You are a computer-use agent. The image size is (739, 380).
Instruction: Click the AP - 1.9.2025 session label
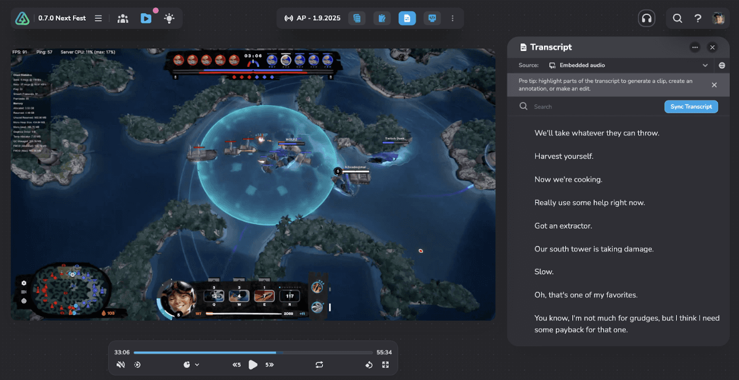pyautogui.click(x=319, y=19)
